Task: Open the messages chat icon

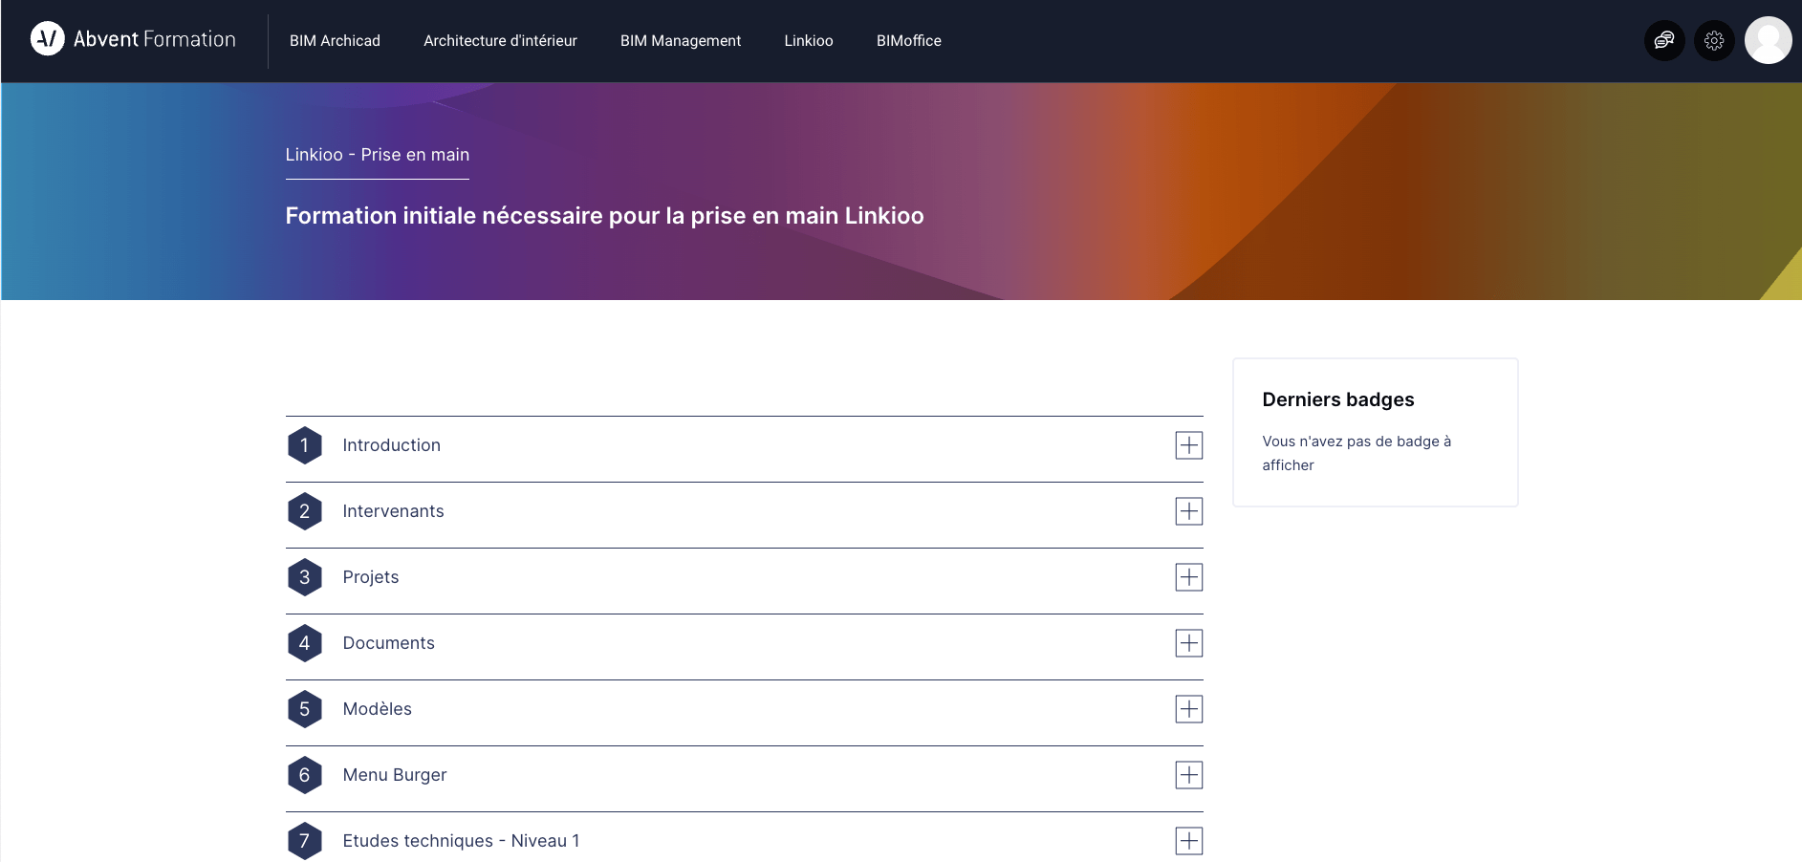Action: click(x=1664, y=40)
